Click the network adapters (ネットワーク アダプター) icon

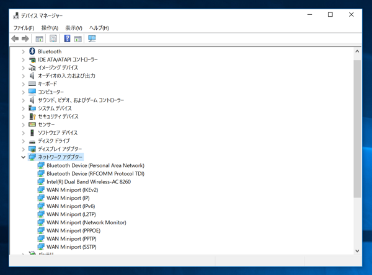coord(32,157)
